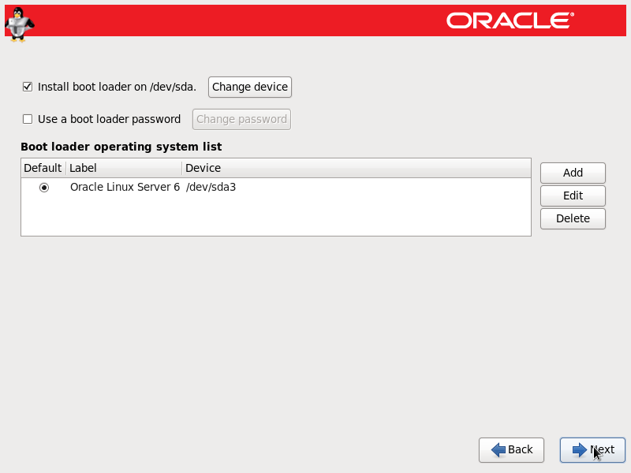Select Oracle Linux Server 6 default radio
The image size is (631, 473).
(44, 188)
